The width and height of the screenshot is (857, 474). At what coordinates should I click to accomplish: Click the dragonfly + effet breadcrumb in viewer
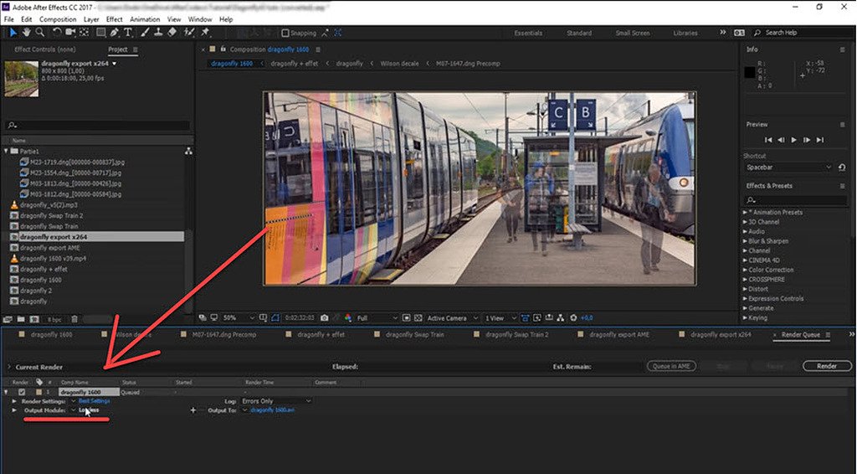click(x=294, y=64)
